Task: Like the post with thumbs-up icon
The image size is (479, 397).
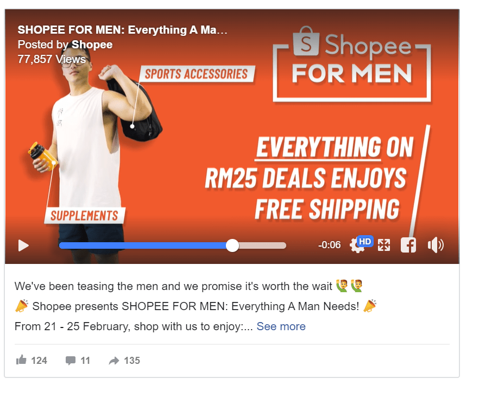Action: (21, 360)
